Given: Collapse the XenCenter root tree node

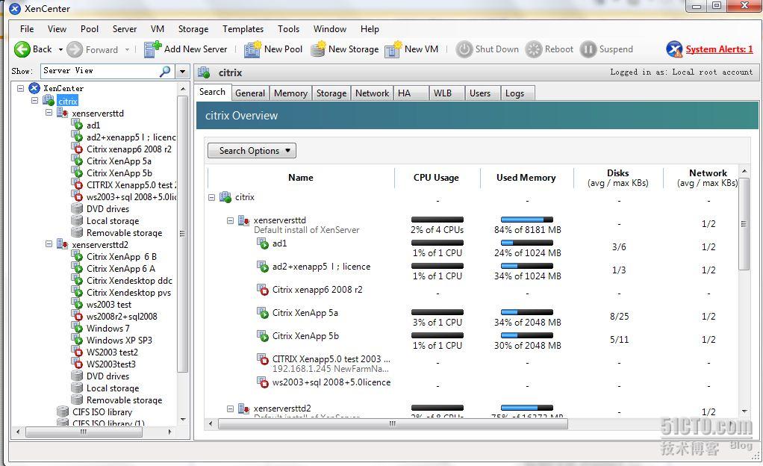Looking at the screenshot, I should [x=20, y=88].
